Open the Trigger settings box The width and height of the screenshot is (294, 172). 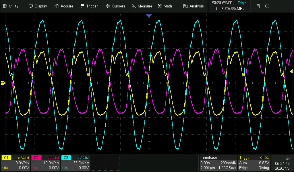(x=254, y=163)
